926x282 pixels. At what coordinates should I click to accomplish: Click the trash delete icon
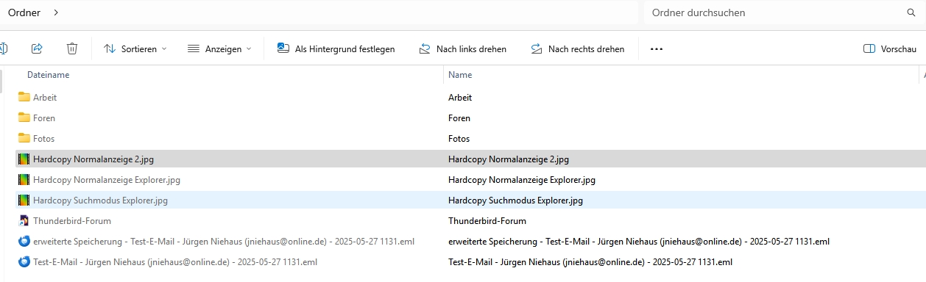pos(72,48)
